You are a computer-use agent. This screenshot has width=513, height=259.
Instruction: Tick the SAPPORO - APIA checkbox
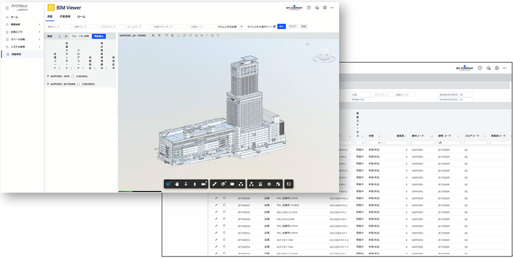(73, 76)
